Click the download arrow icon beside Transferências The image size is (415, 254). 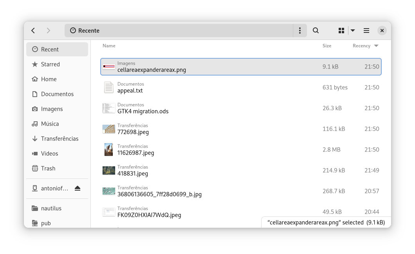(35, 139)
